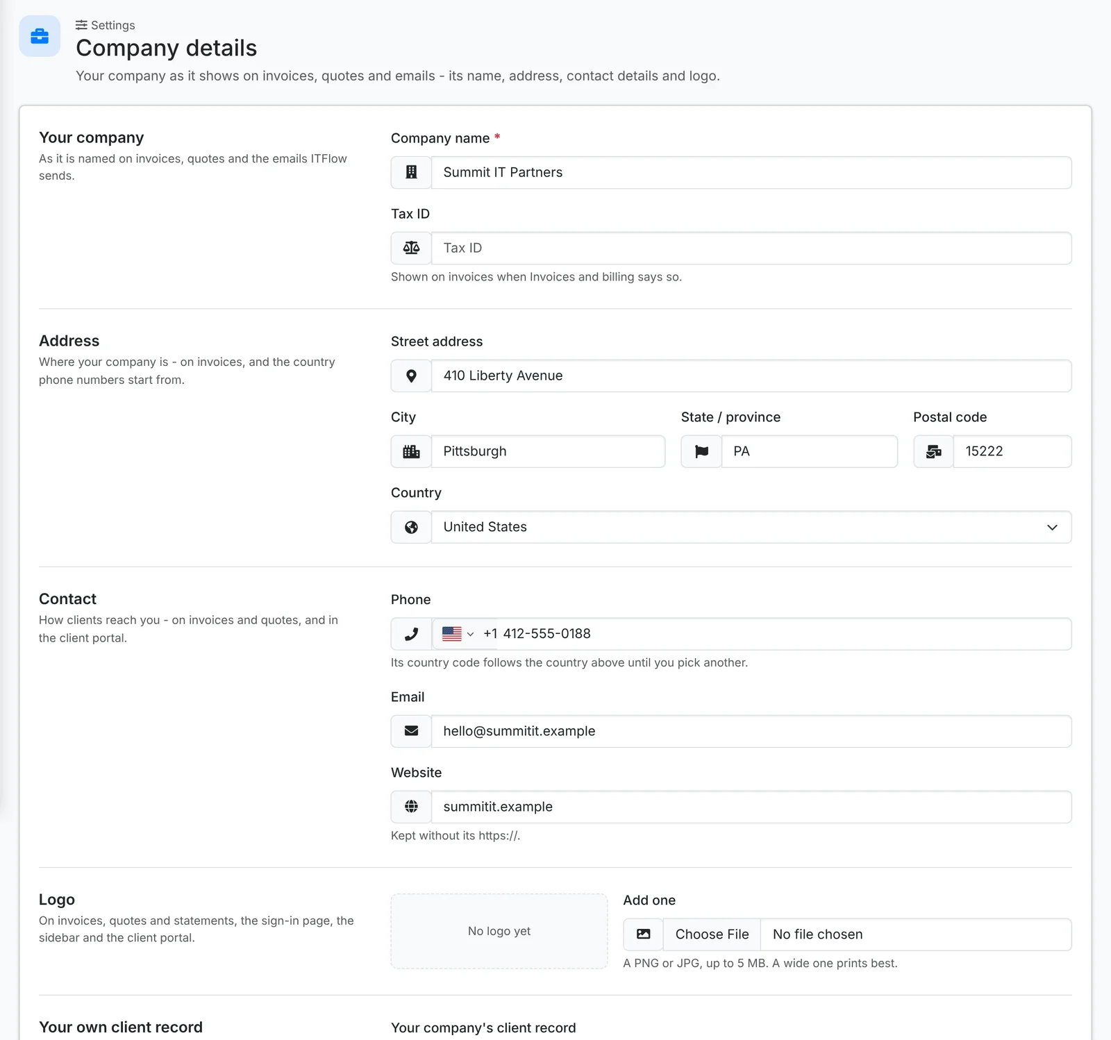1111x1040 pixels.
Task: Click the A PNG or JPG hint text
Action: (760, 964)
